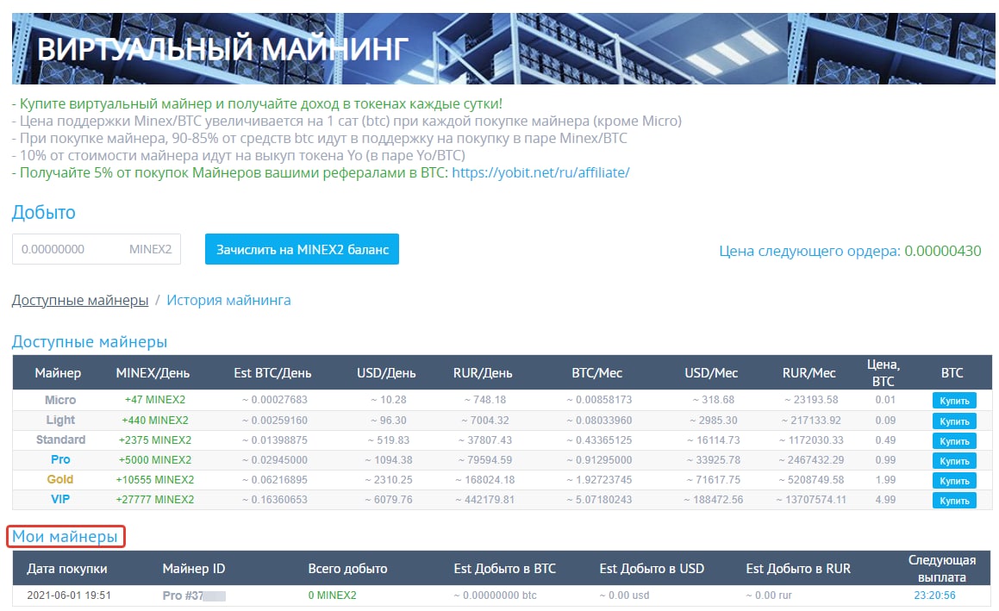Buy the VIP miner

tap(954, 500)
